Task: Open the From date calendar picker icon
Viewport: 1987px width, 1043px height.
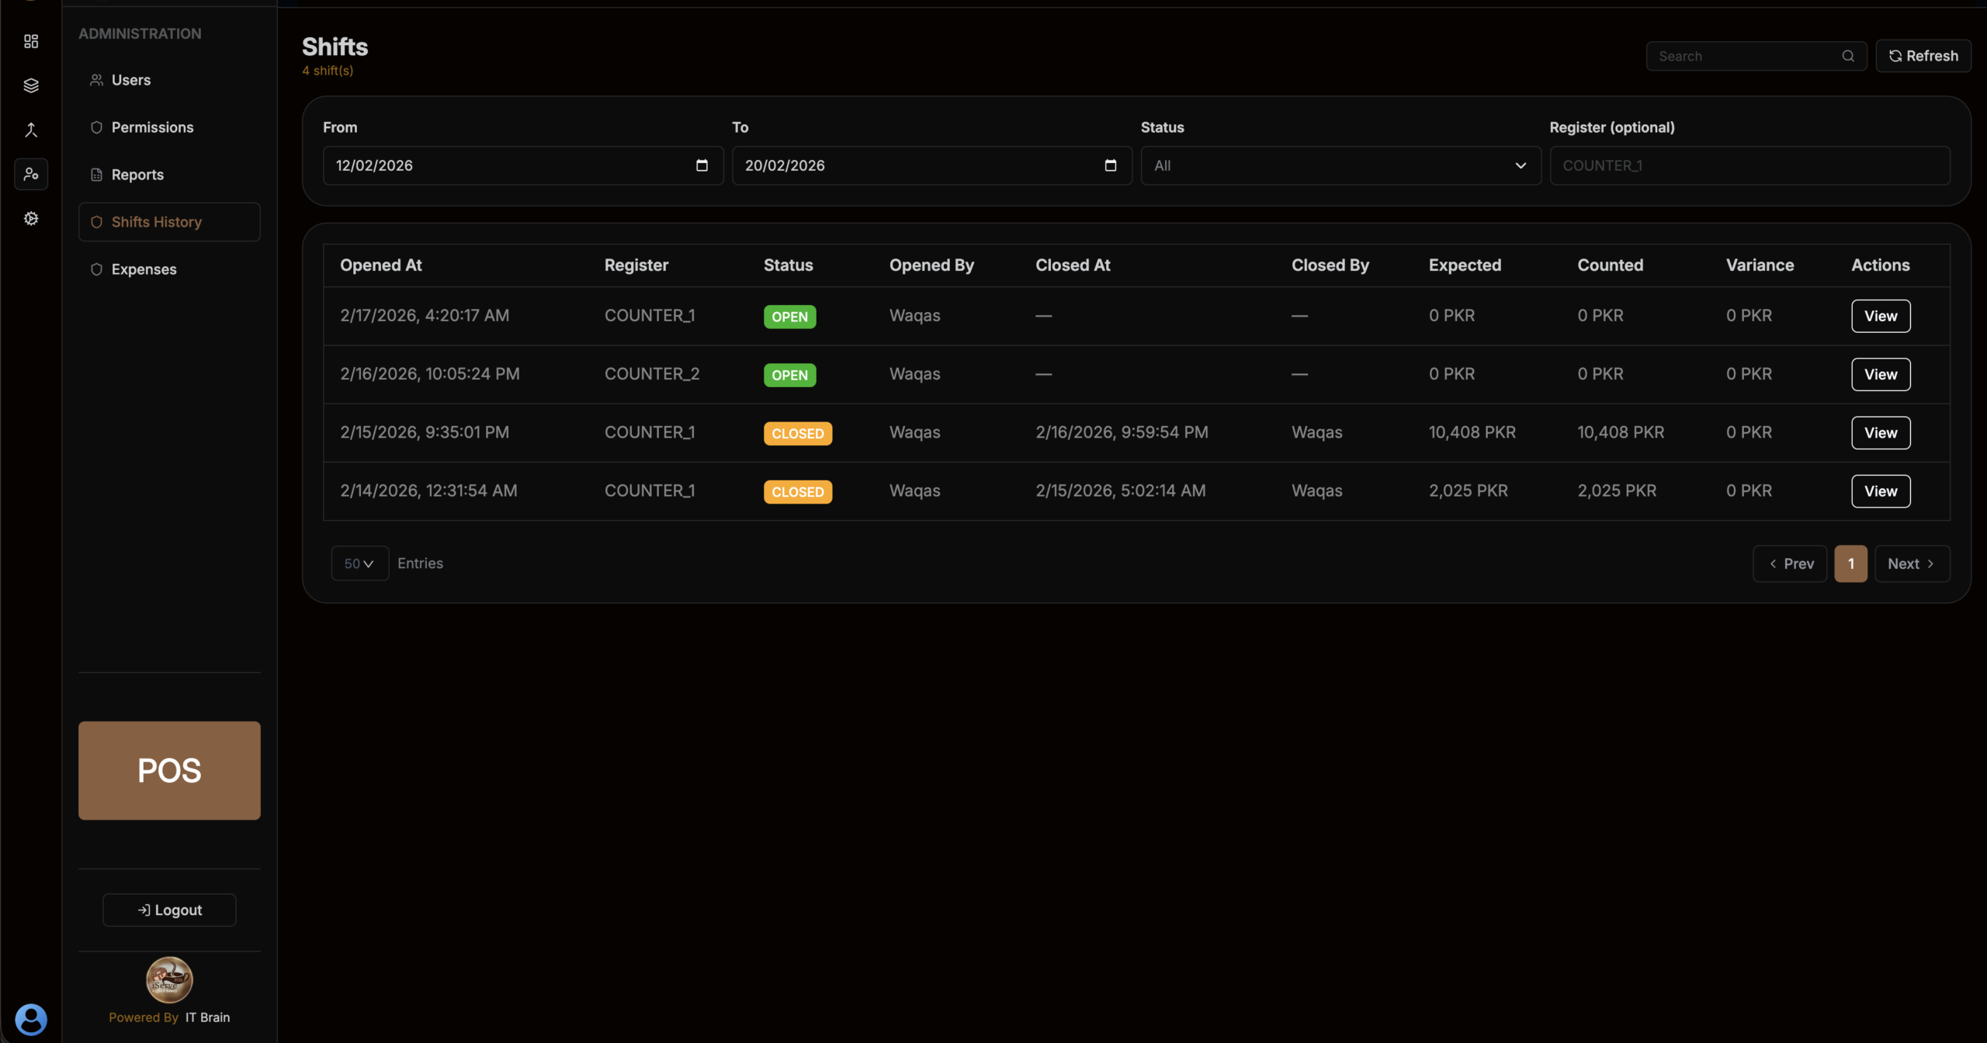Action: pyautogui.click(x=702, y=165)
